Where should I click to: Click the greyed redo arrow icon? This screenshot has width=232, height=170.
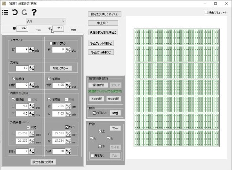(24, 12)
